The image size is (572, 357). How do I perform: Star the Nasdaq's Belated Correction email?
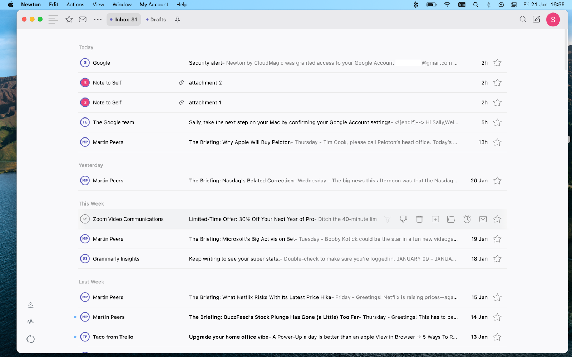tap(497, 181)
